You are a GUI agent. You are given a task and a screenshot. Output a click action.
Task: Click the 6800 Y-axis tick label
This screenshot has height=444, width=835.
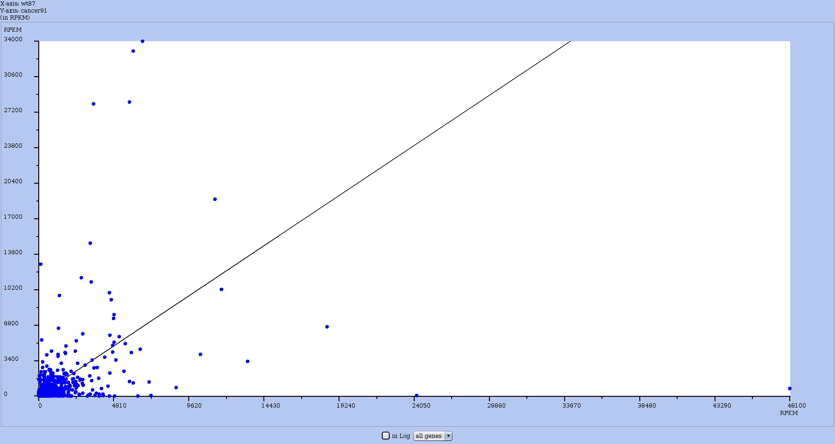tap(11, 323)
